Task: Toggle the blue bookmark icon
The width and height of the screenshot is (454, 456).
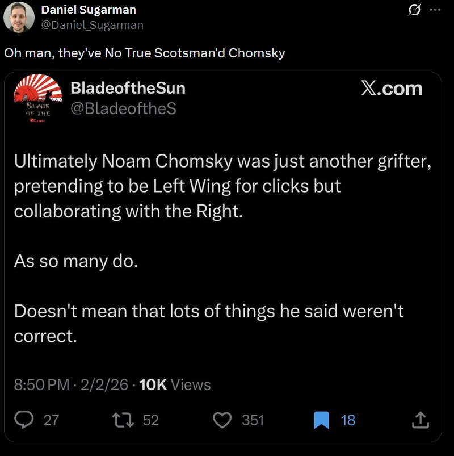Action: tap(321, 420)
